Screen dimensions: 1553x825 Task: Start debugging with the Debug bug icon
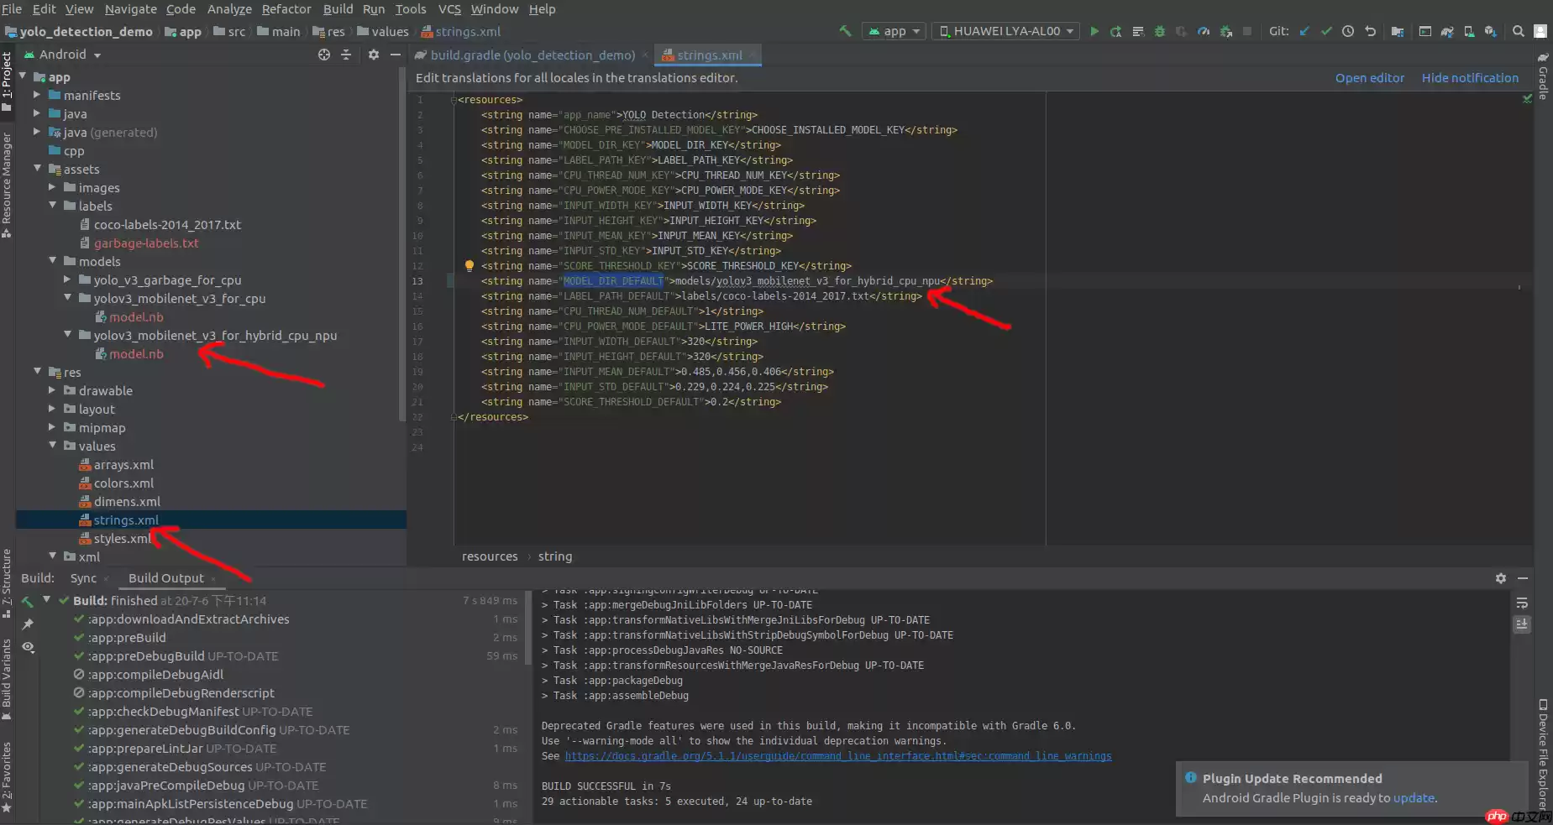[1159, 31]
